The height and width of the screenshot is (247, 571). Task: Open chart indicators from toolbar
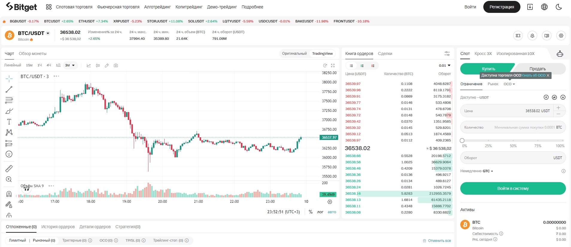click(x=89, y=65)
